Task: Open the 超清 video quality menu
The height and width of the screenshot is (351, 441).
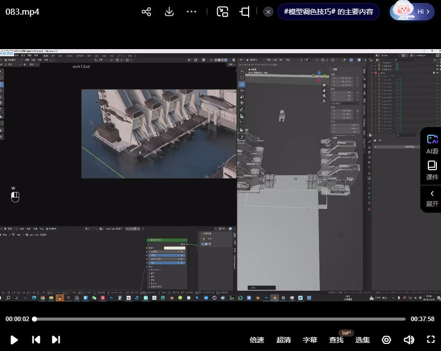Action: point(284,340)
